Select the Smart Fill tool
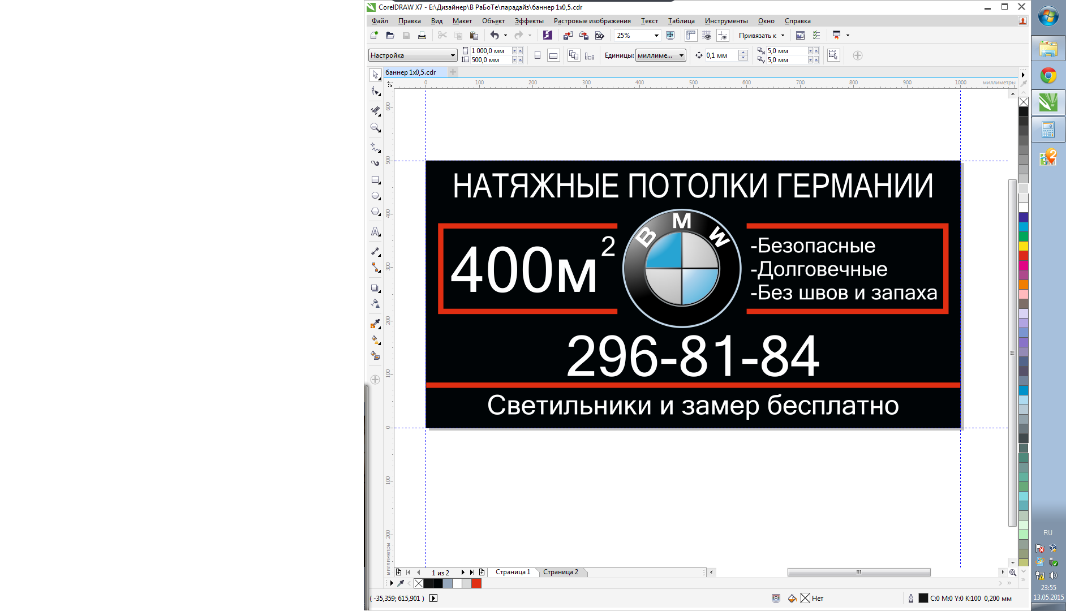The height and width of the screenshot is (611, 1066). (375, 355)
